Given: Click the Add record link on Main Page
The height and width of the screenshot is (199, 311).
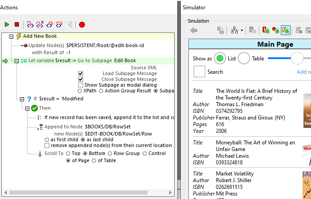Looking at the screenshot, I should pos(303,72).
